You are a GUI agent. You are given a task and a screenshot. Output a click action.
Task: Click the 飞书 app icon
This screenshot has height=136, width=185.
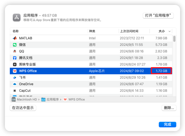click(x=15, y=78)
